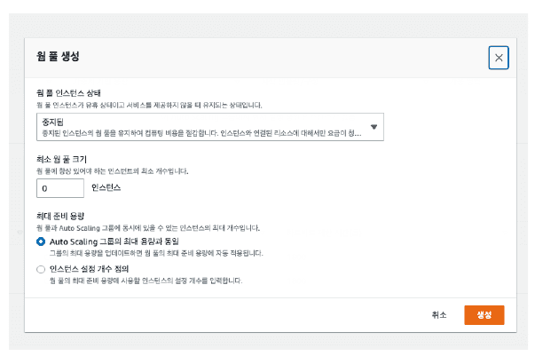Close the 웜 풀 생성 dialog
Viewport: 535px width, 356px height.
(x=499, y=58)
